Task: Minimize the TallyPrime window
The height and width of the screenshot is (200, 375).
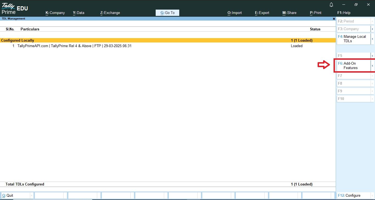Action: click(x=344, y=5)
